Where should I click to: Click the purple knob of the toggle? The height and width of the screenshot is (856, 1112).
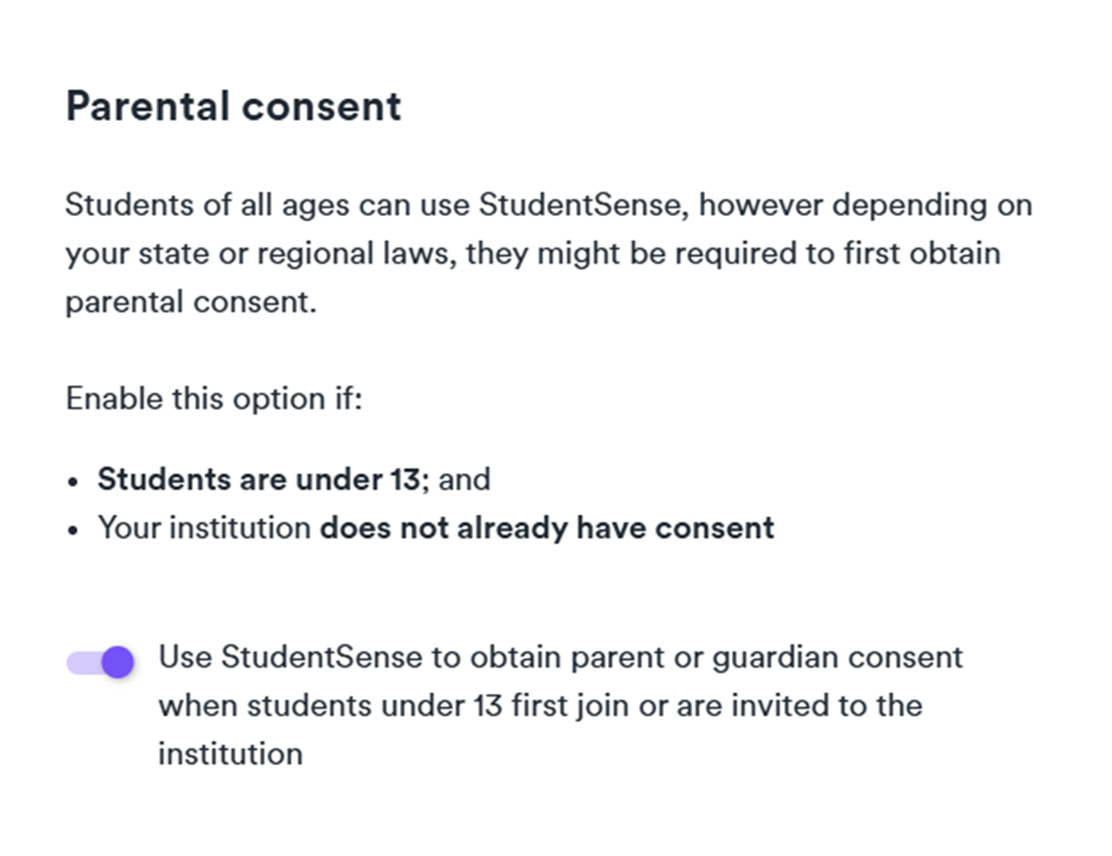[118, 662]
